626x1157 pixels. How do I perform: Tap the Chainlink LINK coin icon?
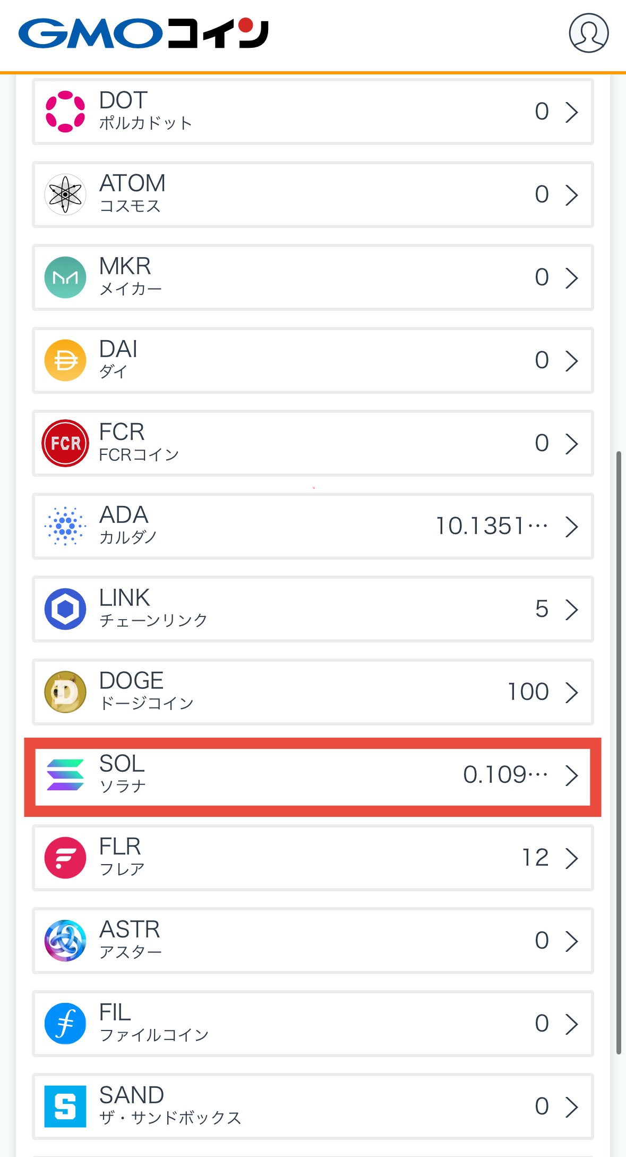point(65,609)
